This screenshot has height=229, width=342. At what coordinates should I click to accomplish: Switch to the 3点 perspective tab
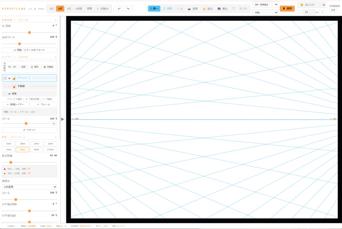[69, 8]
